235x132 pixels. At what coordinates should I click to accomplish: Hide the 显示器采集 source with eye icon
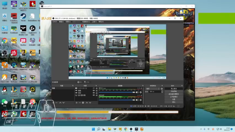click(94, 95)
